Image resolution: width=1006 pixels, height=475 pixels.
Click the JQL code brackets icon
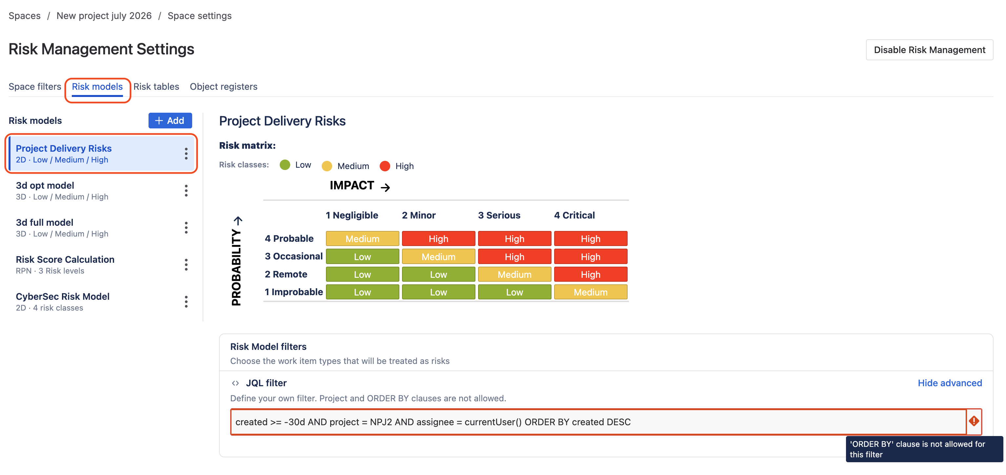235,383
